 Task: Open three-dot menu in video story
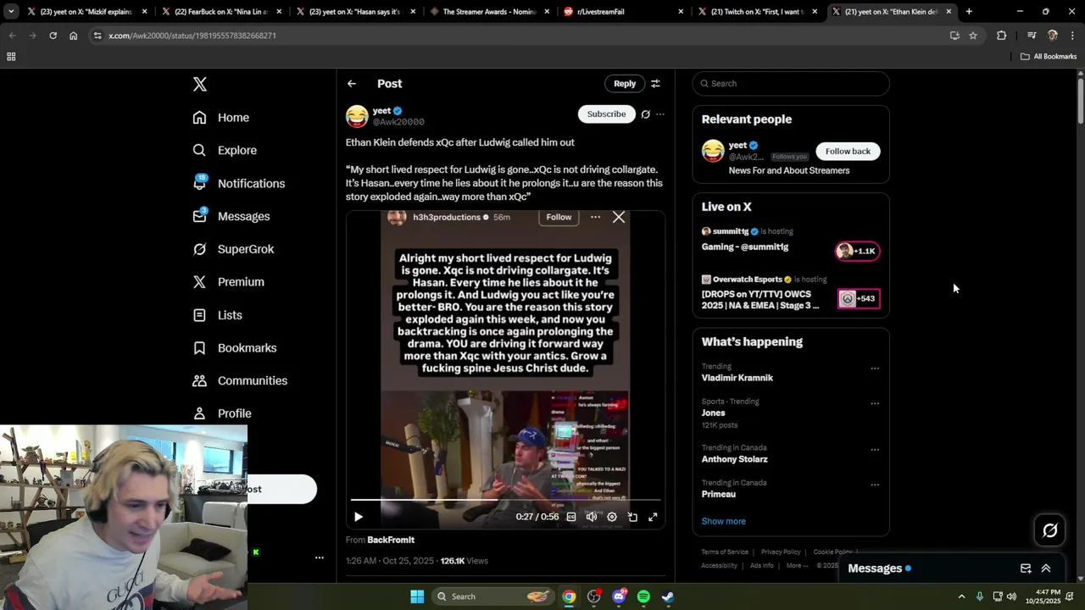click(x=595, y=217)
